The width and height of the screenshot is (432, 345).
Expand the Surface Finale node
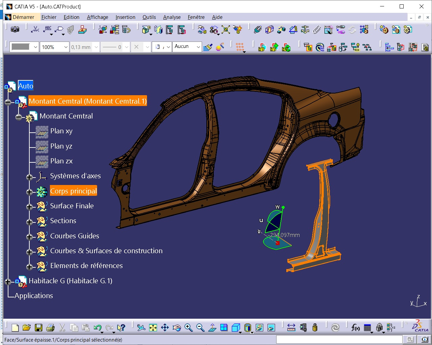pyautogui.click(x=30, y=207)
